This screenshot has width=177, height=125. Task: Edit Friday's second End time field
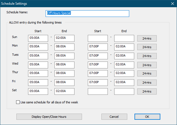(124, 83)
